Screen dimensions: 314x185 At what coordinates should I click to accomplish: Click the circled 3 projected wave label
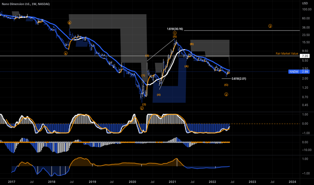270,26
